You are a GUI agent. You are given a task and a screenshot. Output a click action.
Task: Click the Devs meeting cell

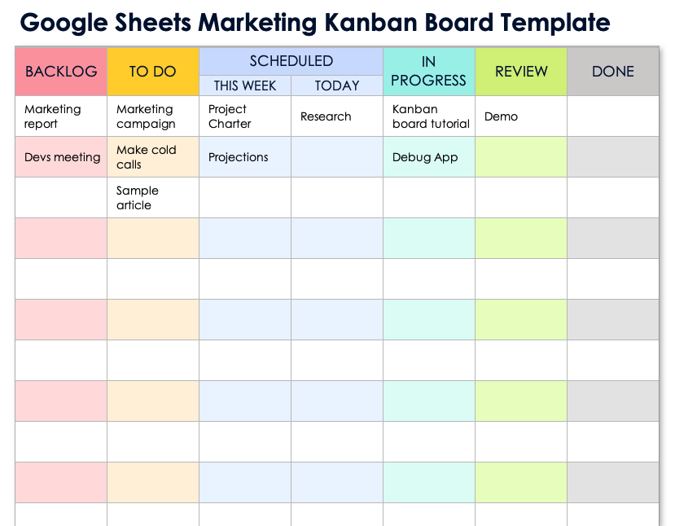click(62, 157)
